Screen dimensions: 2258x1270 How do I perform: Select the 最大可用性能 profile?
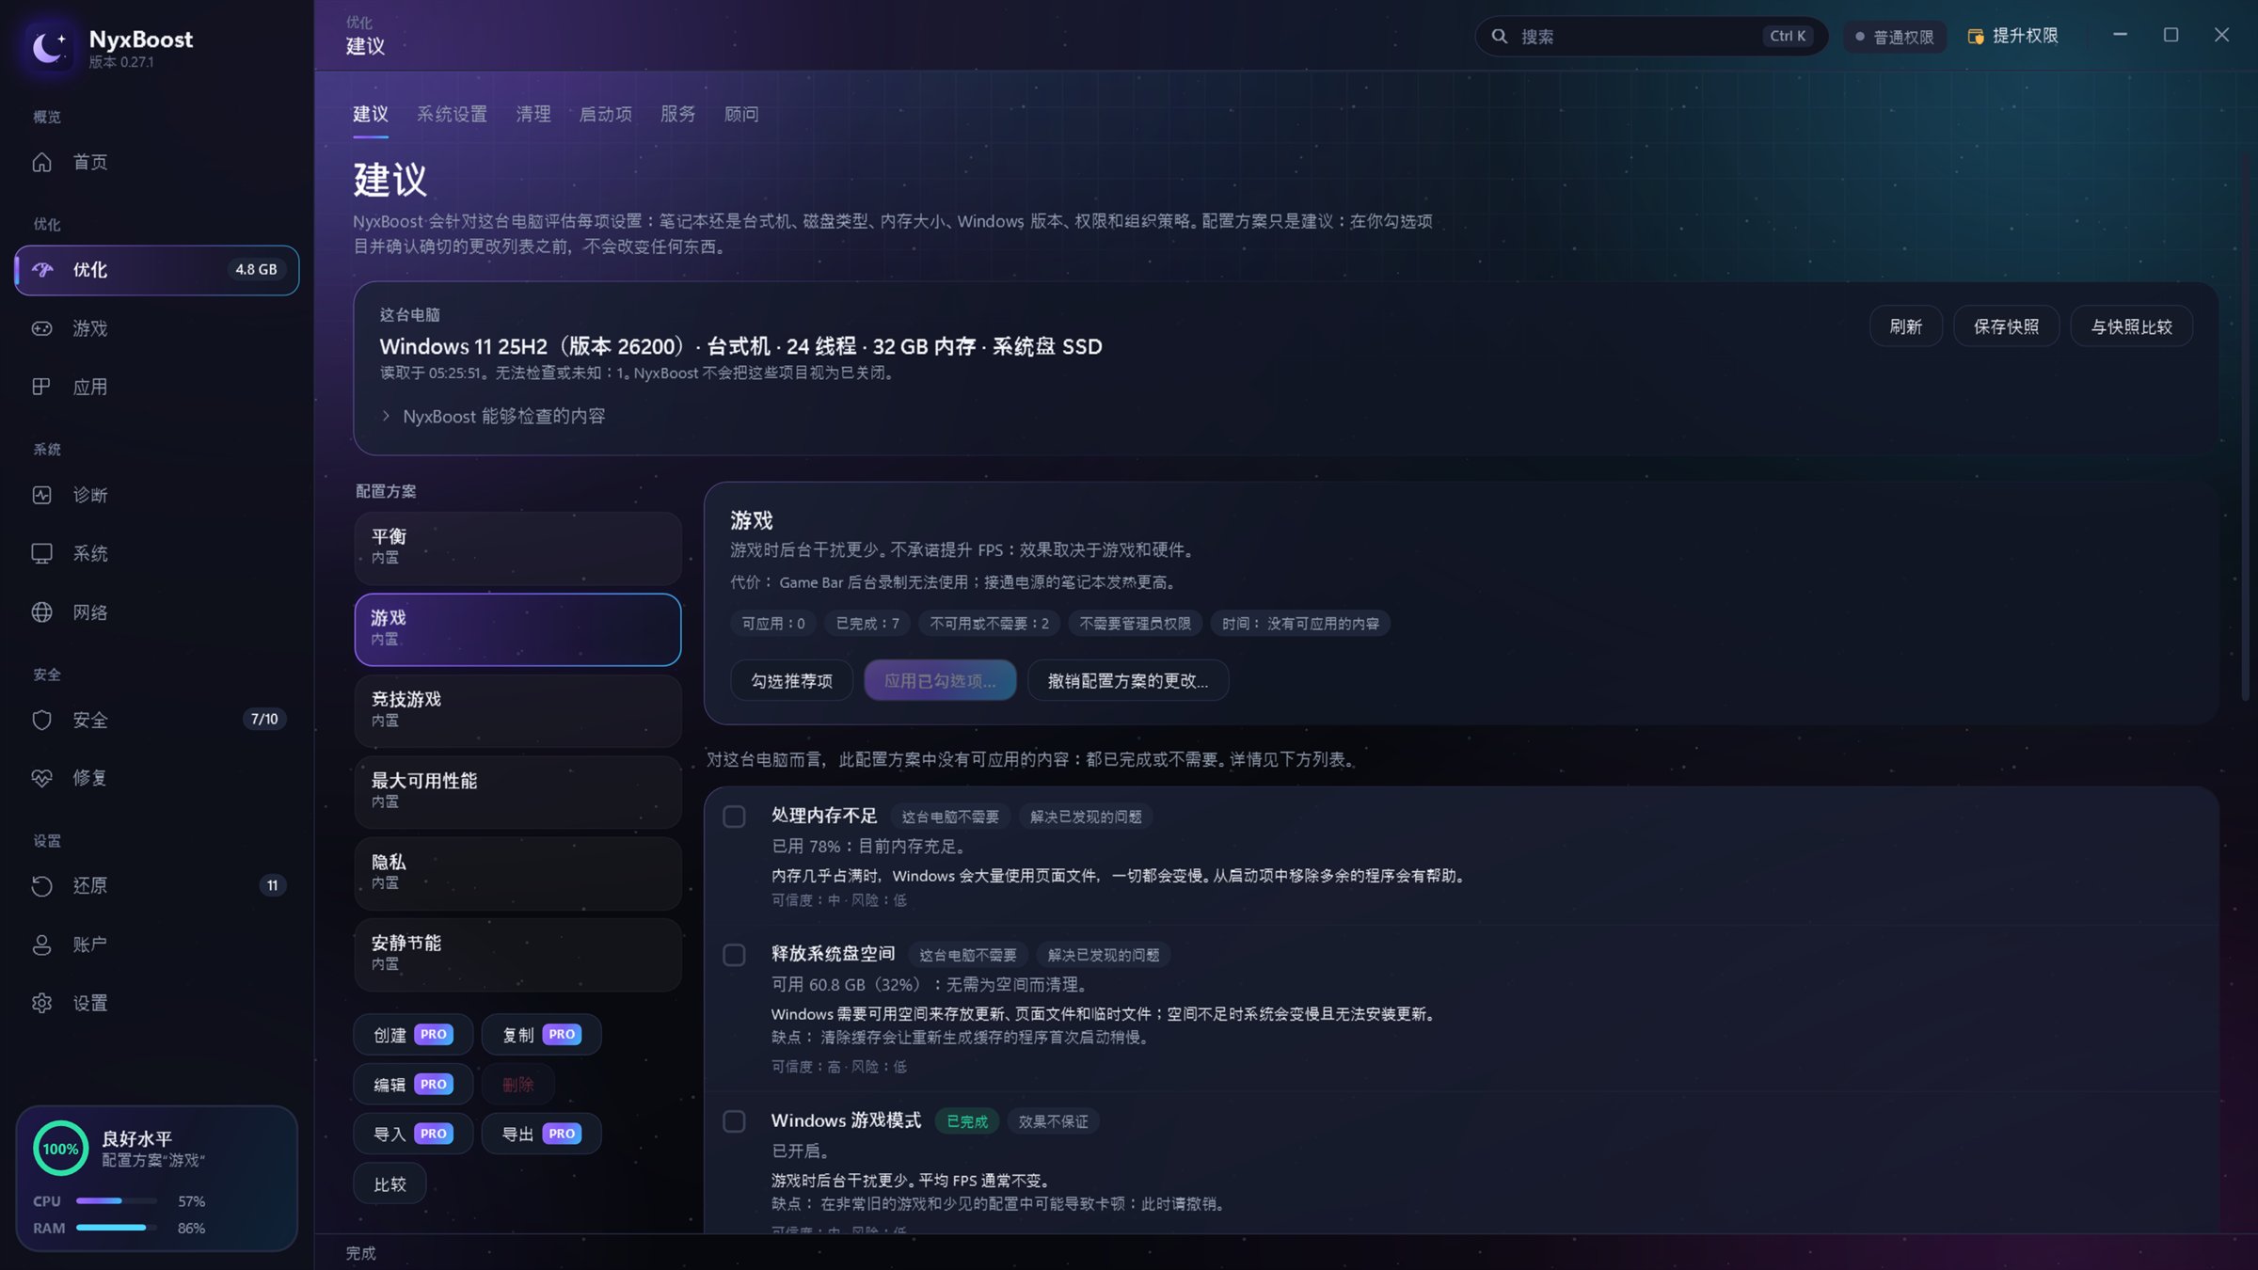tap(517, 791)
